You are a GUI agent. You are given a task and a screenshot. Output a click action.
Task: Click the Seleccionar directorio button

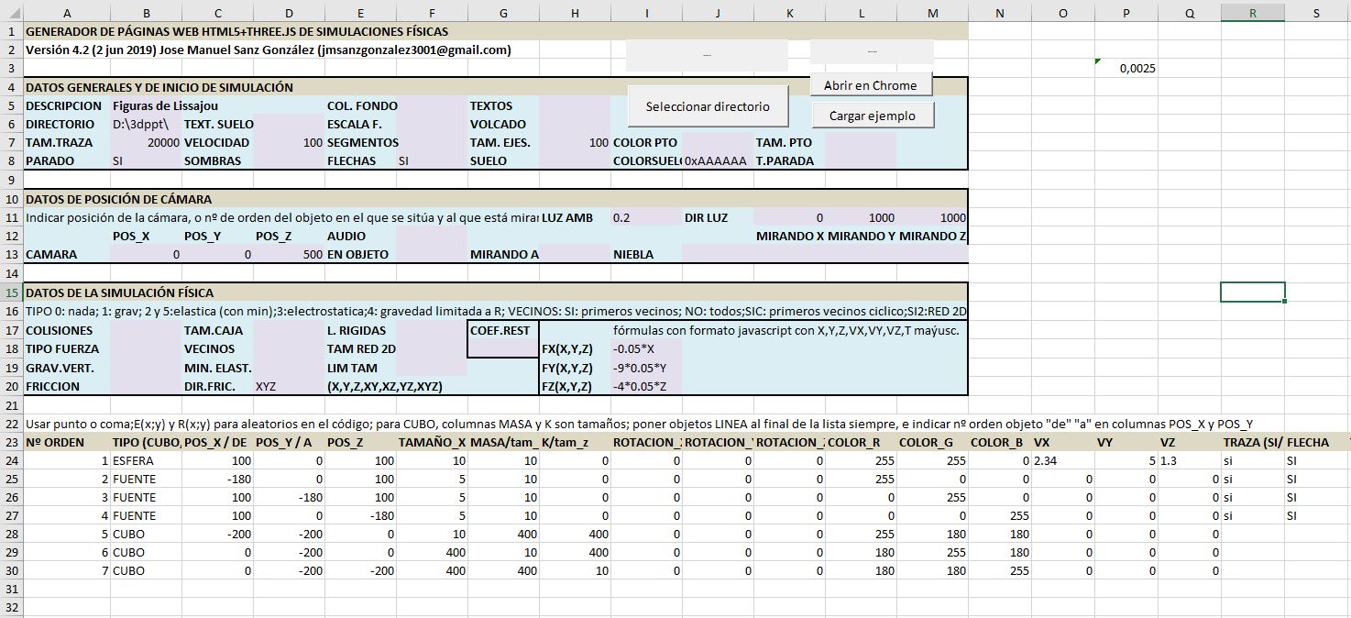[x=708, y=106]
